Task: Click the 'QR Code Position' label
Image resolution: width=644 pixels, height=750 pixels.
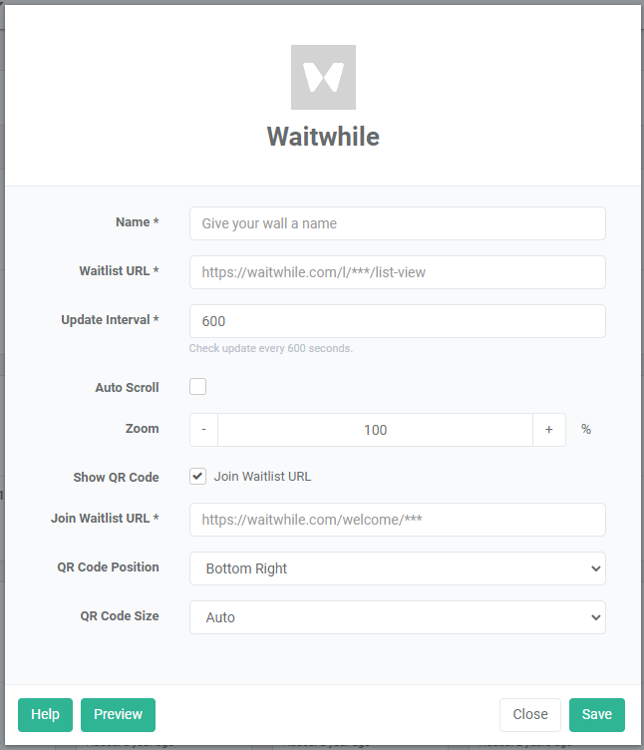Action: (x=108, y=566)
